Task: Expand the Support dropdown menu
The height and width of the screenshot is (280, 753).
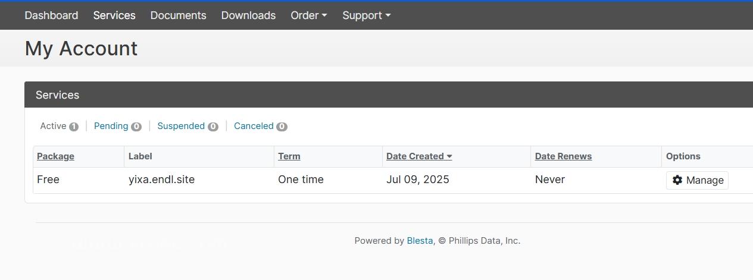Action: click(367, 15)
